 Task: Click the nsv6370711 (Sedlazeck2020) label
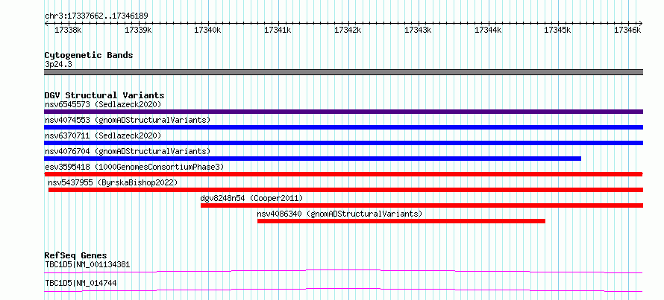pyautogui.click(x=103, y=135)
